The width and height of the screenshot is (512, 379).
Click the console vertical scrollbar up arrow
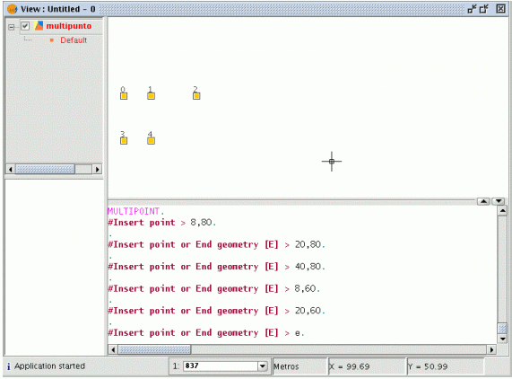pyautogui.click(x=502, y=211)
